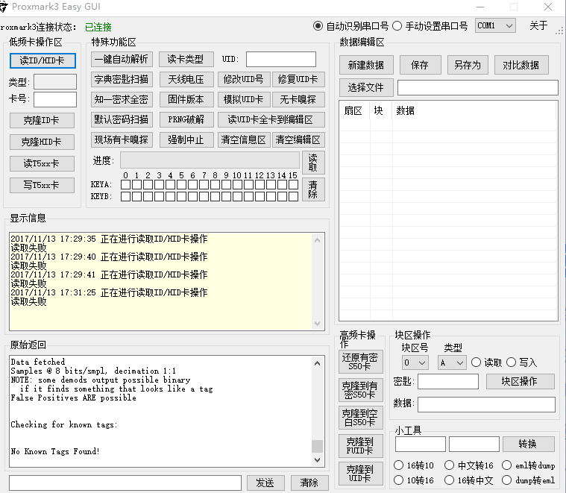Click the 读卡类型 button
The image size is (566, 493).
tap(186, 59)
